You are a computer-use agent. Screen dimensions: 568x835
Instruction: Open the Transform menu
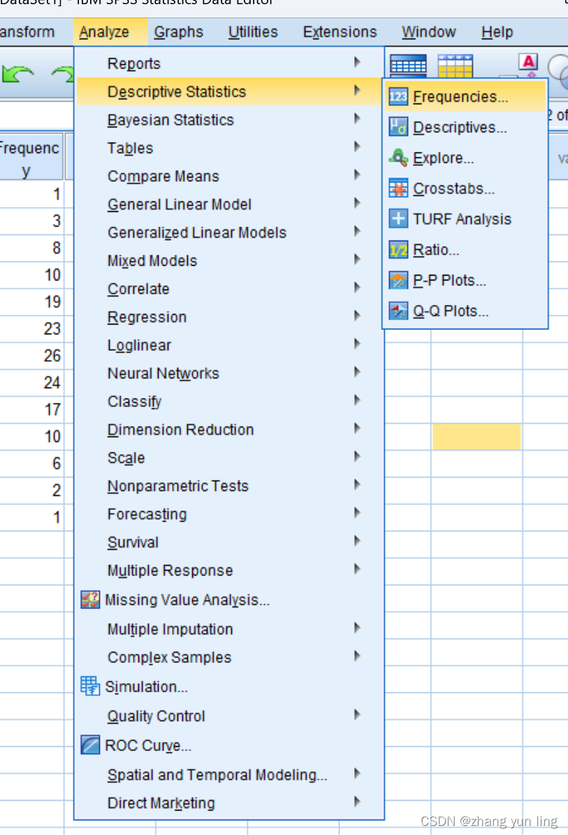[x=27, y=32]
